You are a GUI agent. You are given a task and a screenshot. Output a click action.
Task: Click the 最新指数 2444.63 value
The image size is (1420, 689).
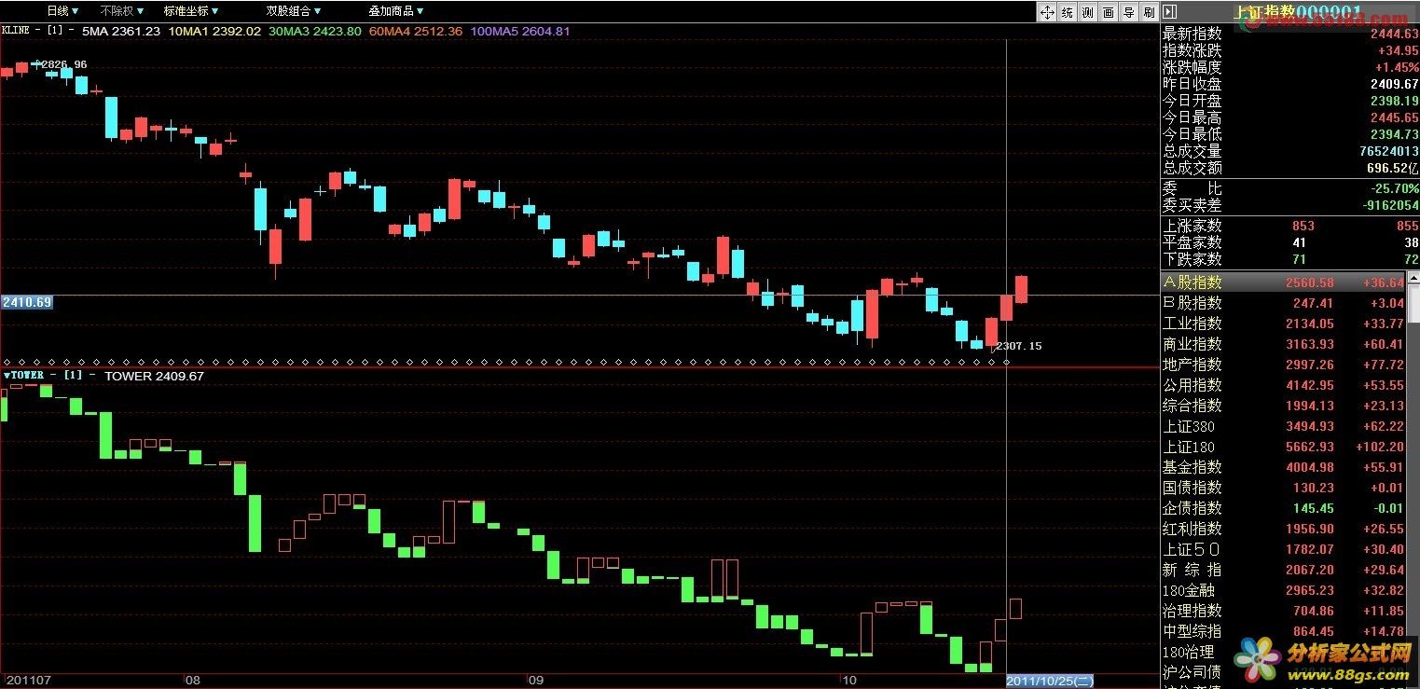point(1394,34)
